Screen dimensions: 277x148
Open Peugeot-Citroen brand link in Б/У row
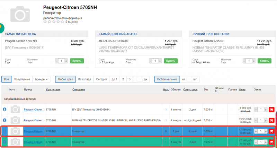pyautogui.click(x=33, y=110)
